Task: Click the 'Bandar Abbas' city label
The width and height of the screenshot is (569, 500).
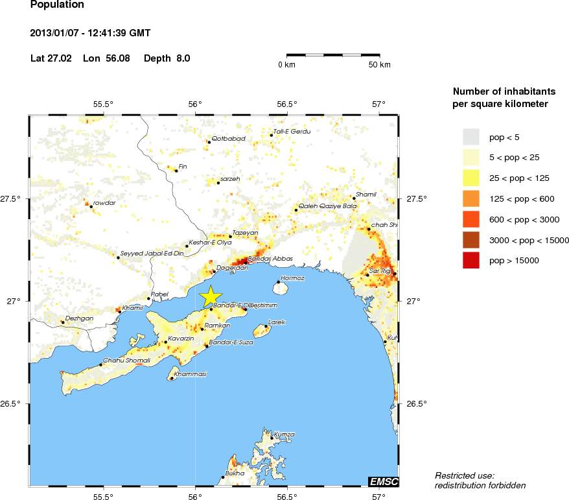Action: (x=270, y=259)
